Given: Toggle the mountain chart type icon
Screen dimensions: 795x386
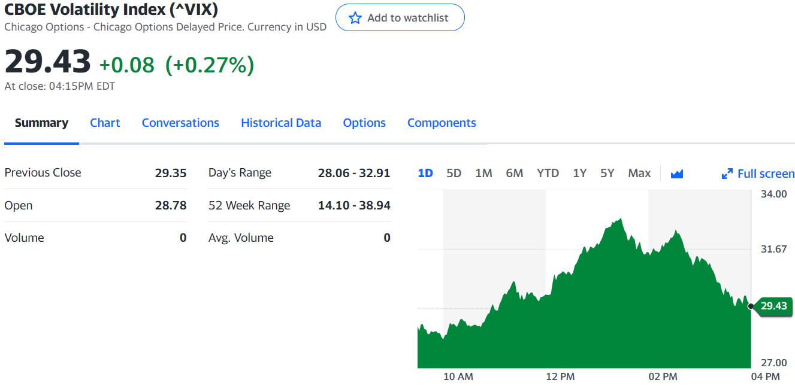Looking at the screenshot, I should click(677, 174).
